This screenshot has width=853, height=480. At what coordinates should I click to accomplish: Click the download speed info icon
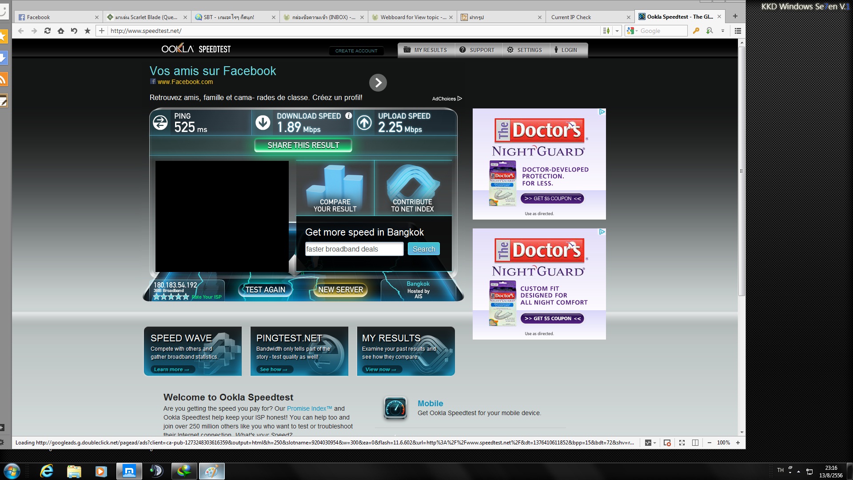[x=349, y=116]
